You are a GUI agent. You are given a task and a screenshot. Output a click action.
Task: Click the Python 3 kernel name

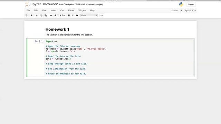(189, 10)
